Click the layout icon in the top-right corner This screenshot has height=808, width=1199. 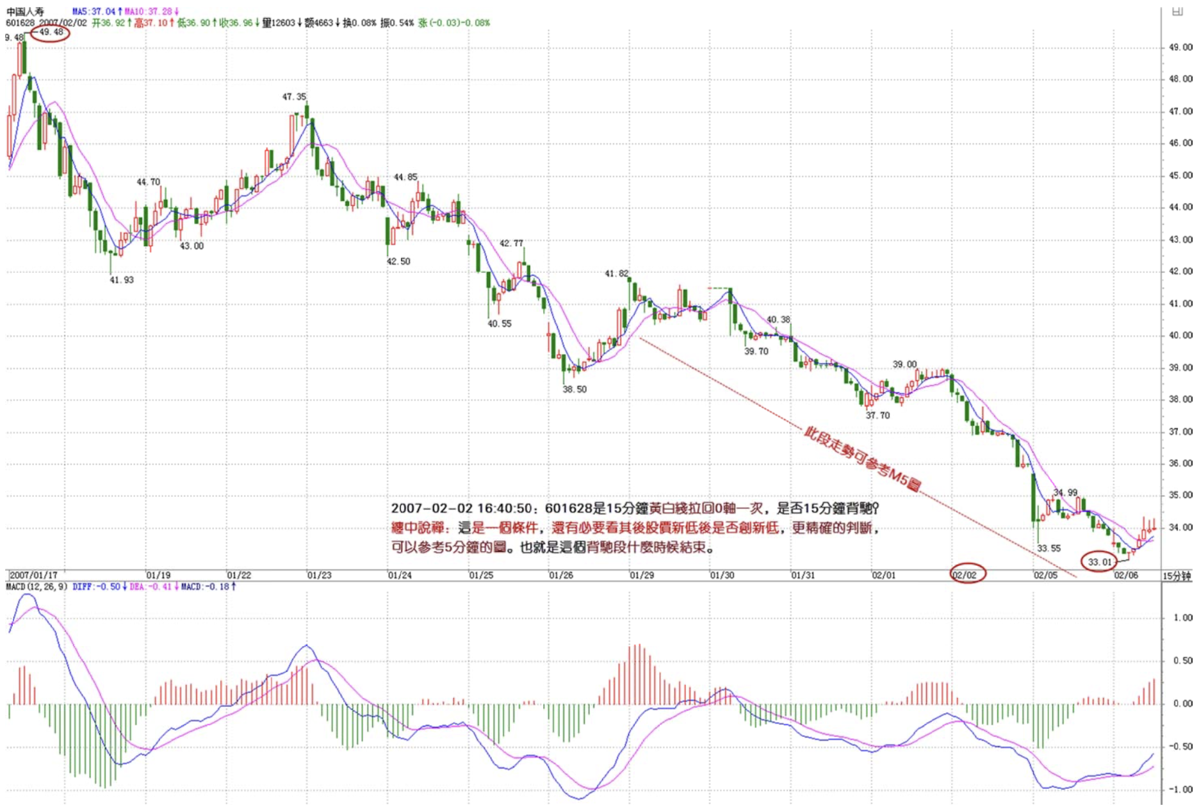[1177, 11]
